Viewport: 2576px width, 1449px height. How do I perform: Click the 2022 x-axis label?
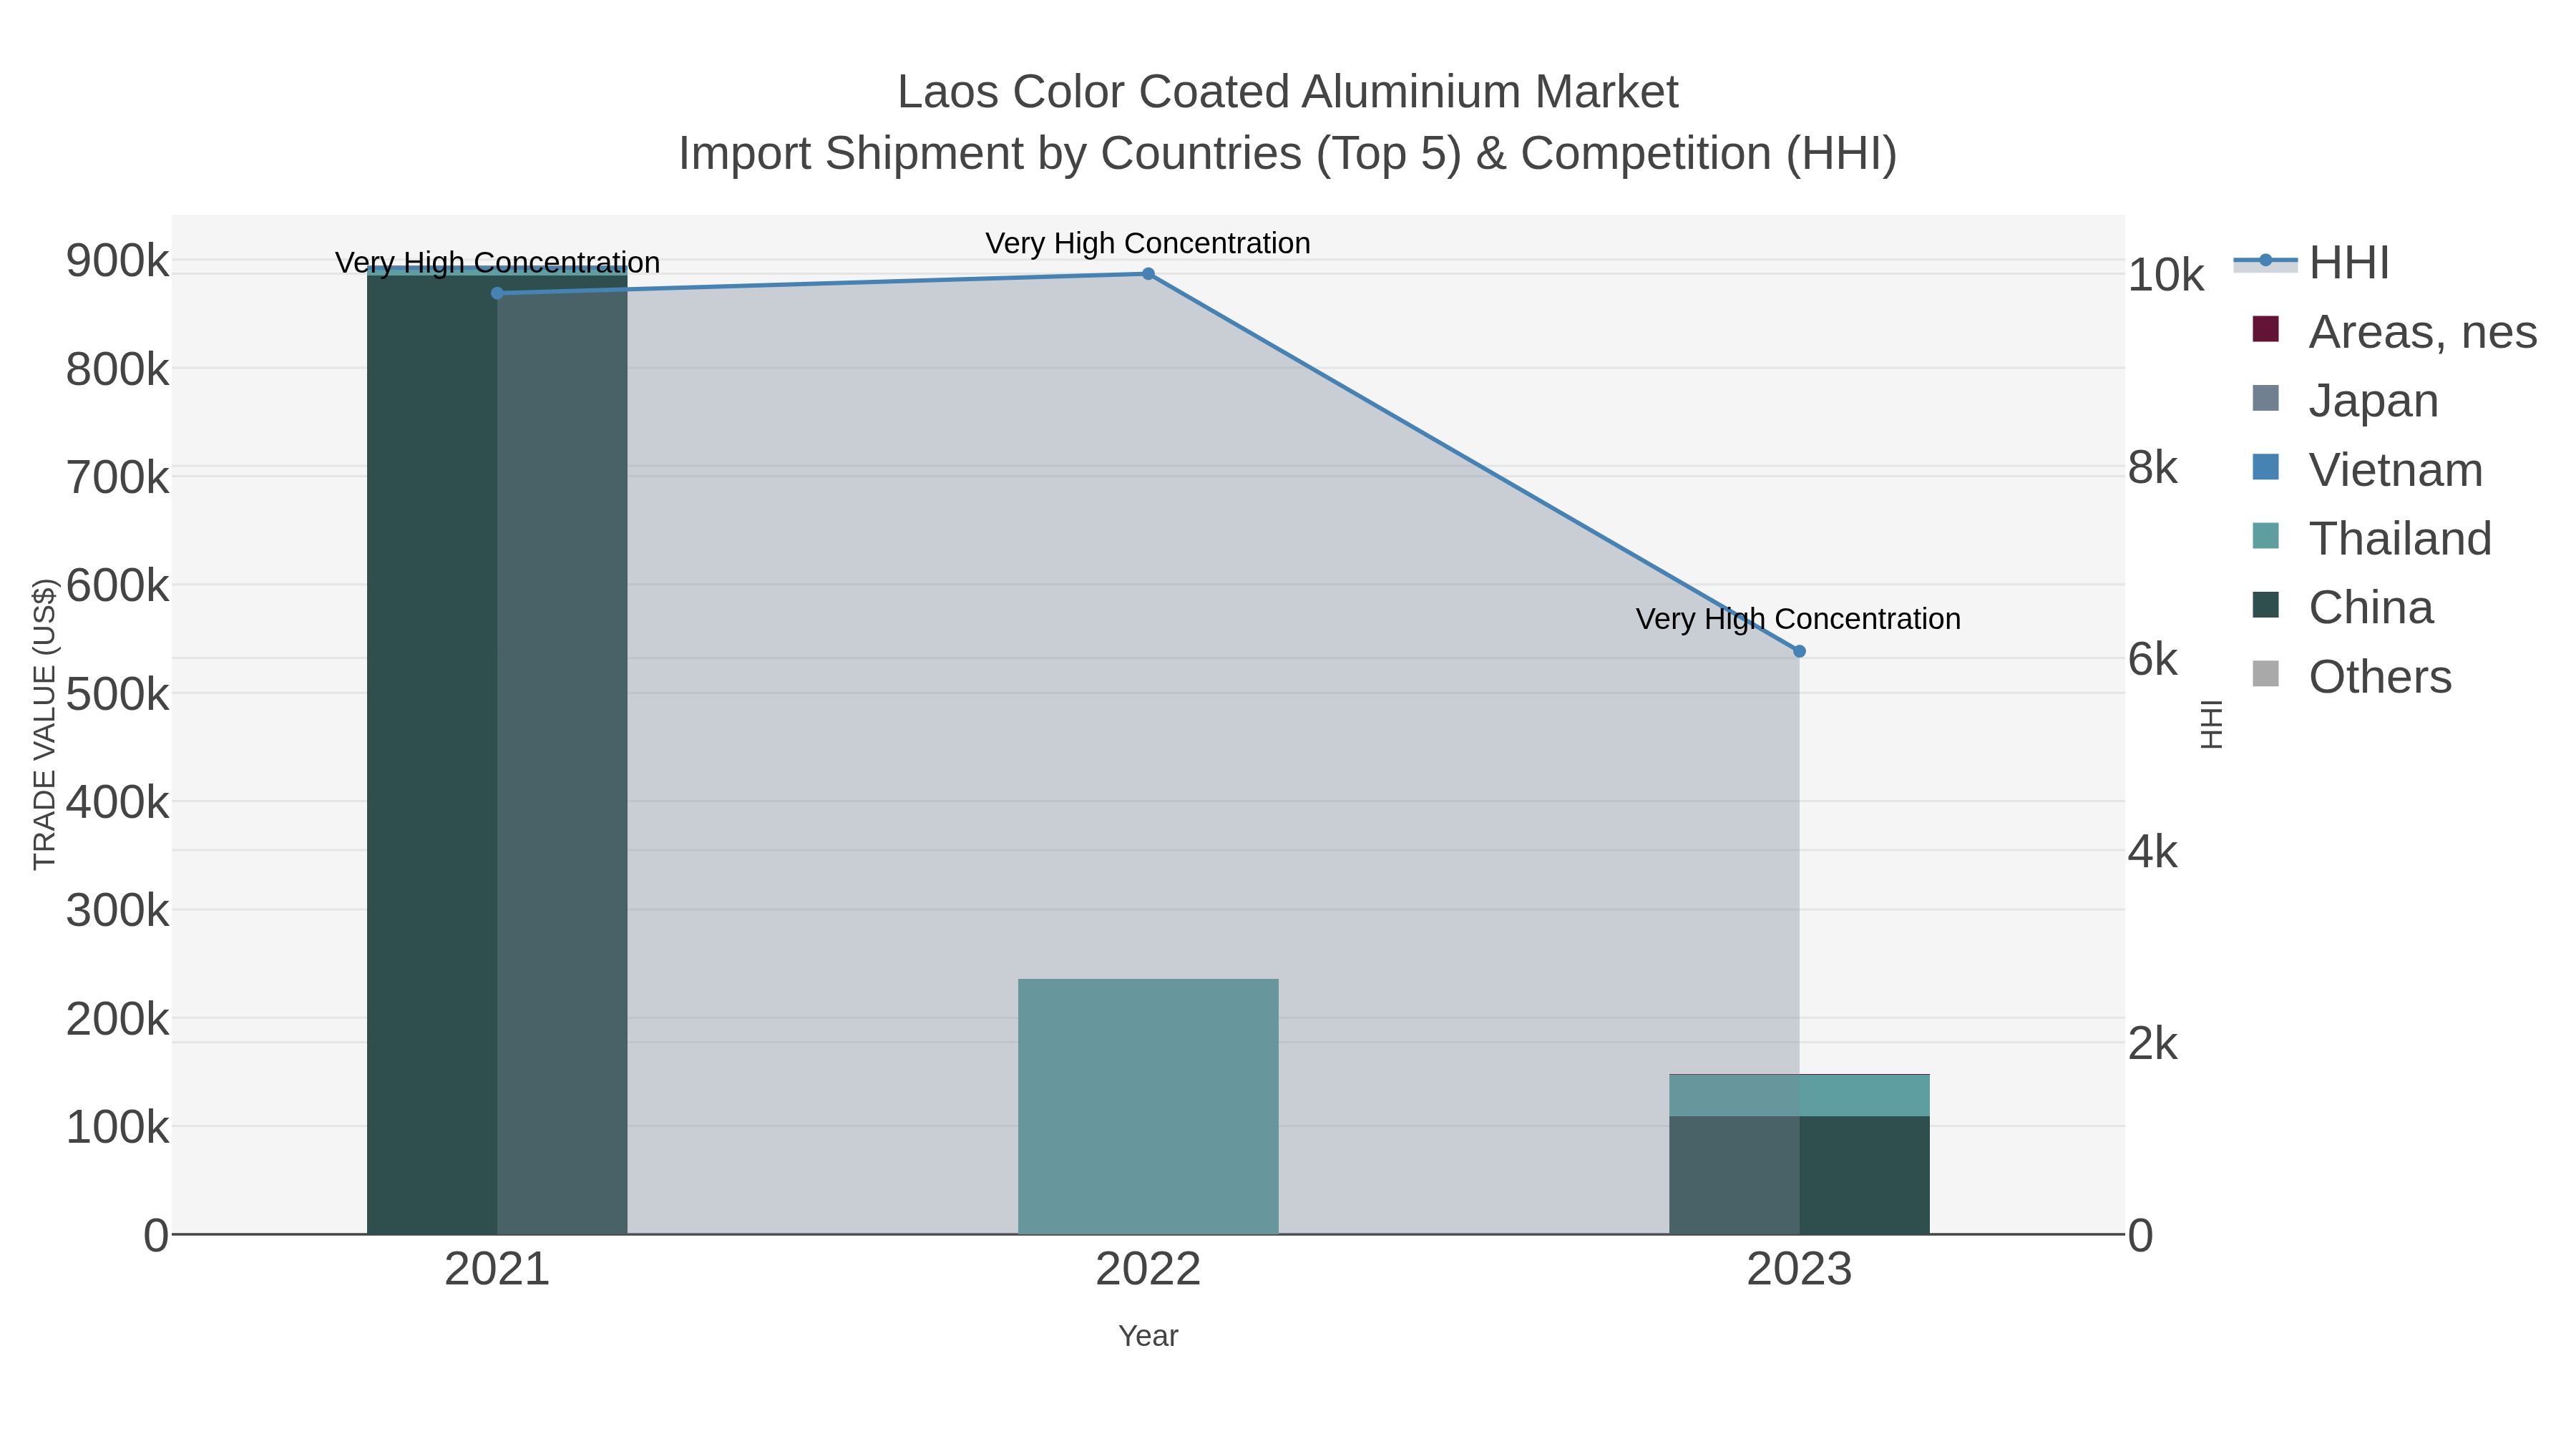[x=1148, y=1270]
